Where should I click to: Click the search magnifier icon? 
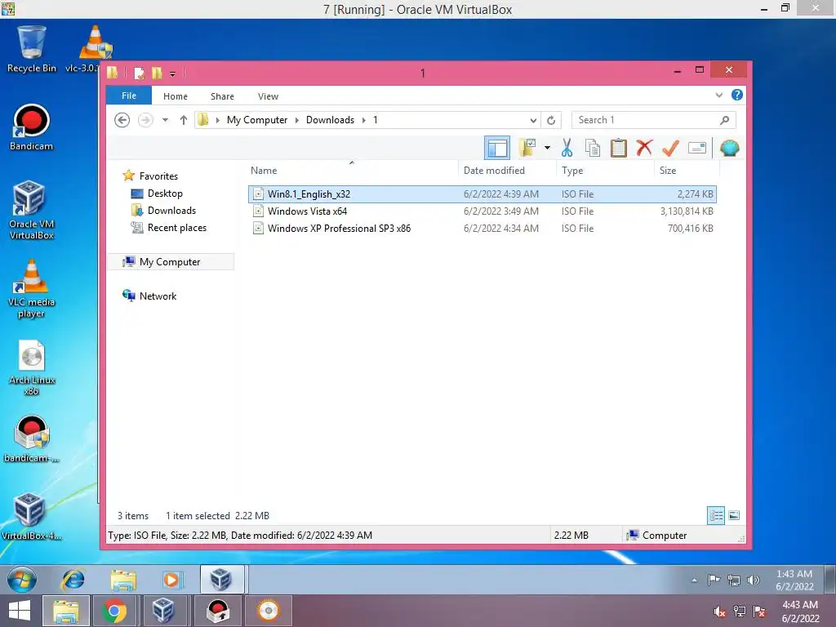pyautogui.click(x=724, y=120)
